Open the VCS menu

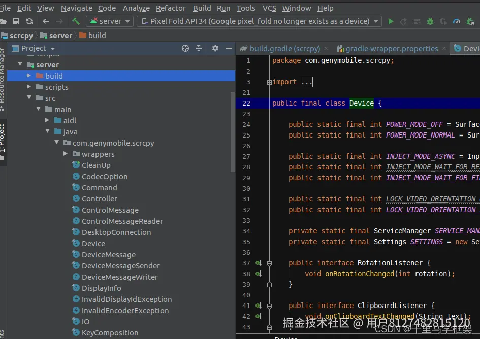coord(269,8)
